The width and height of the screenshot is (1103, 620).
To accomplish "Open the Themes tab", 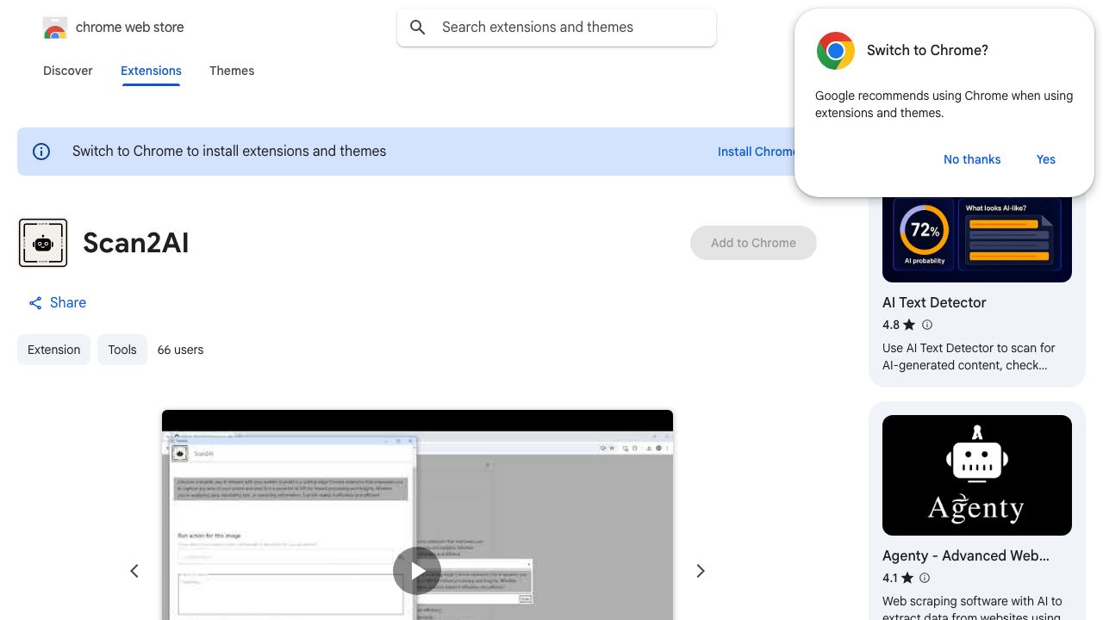I will (232, 71).
